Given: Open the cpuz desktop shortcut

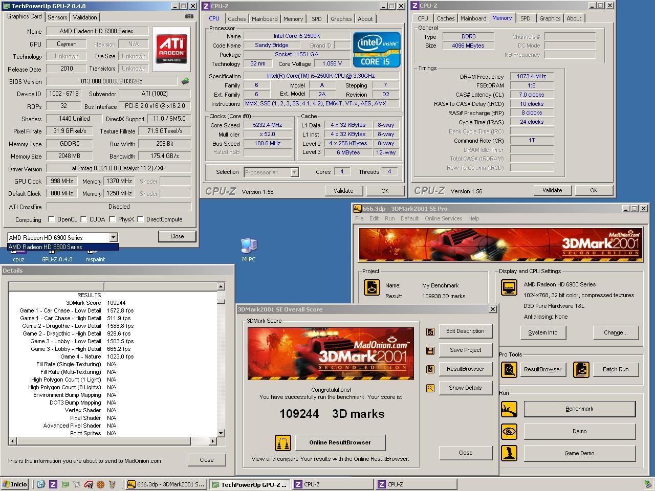Looking at the screenshot, I should coord(18,255).
